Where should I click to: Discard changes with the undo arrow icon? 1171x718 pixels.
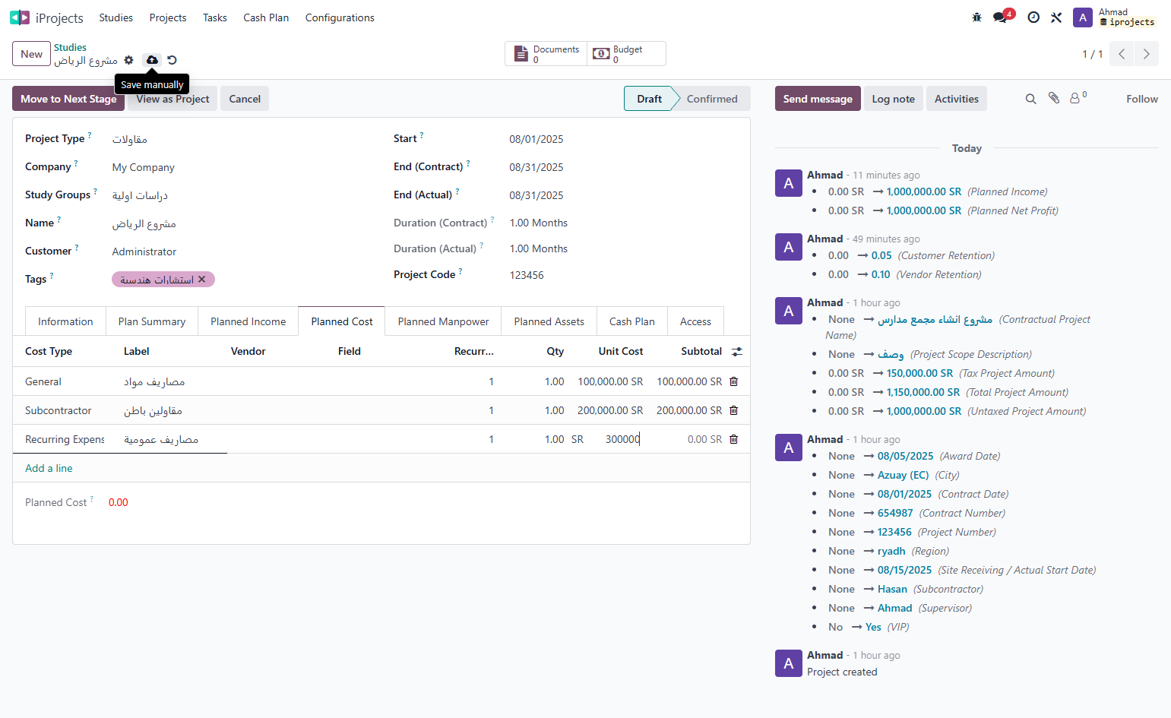pos(172,60)
